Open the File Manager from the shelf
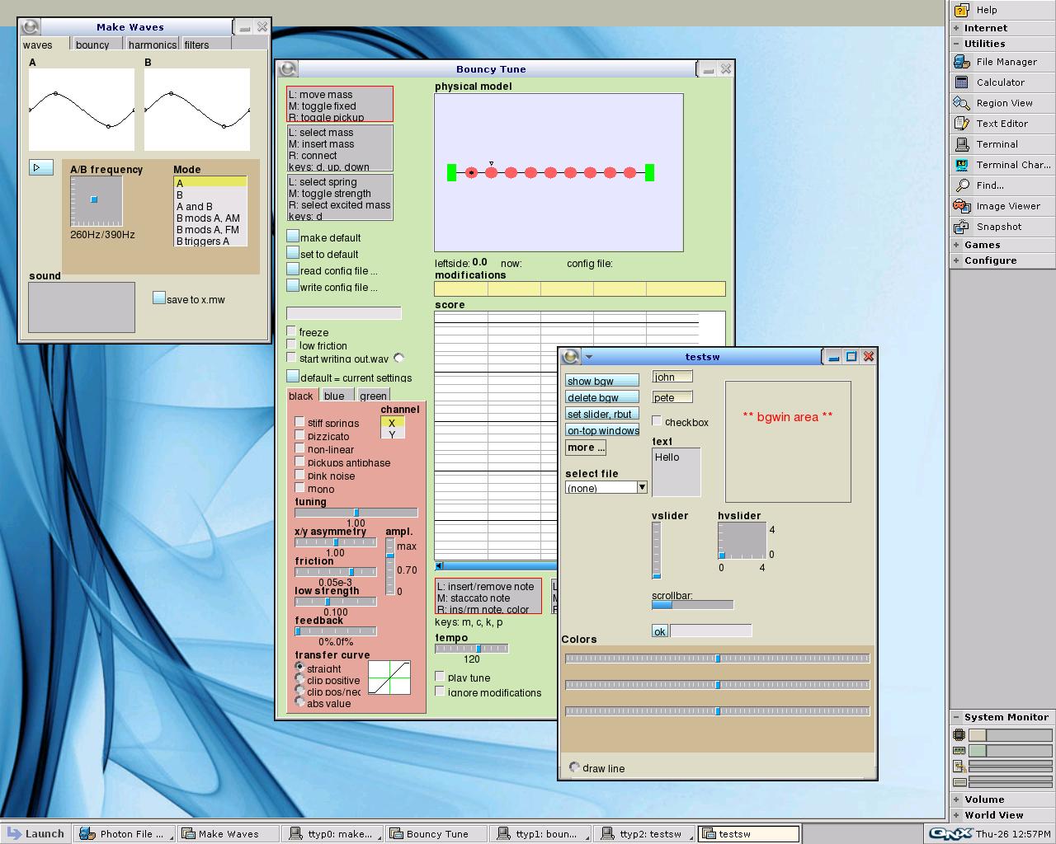The width and height of the screenshot is (1056, 844). click(1005, 62)
